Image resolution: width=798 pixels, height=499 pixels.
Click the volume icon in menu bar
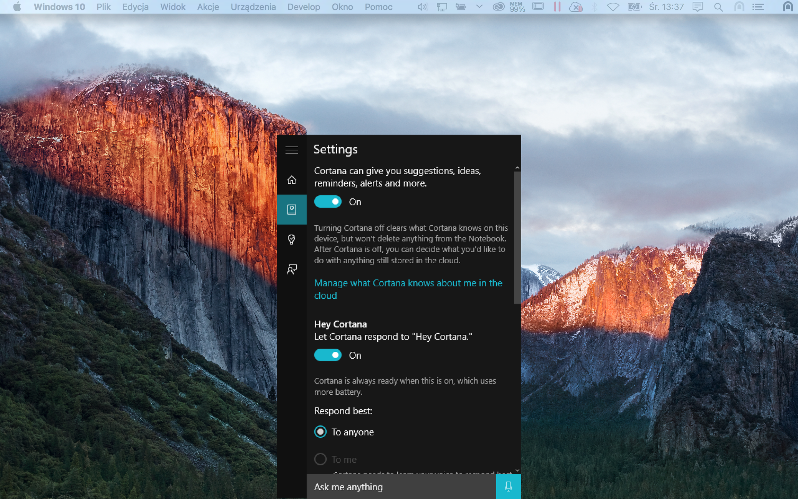(x=423, y=7)
